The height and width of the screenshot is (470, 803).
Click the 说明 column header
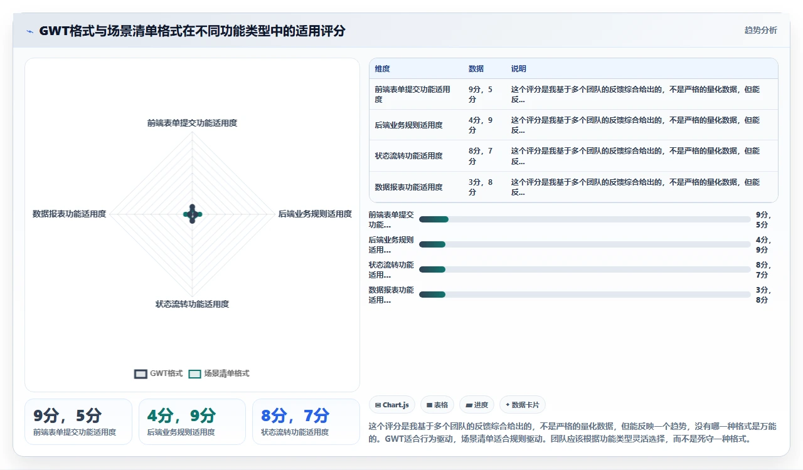pos(519,69)
